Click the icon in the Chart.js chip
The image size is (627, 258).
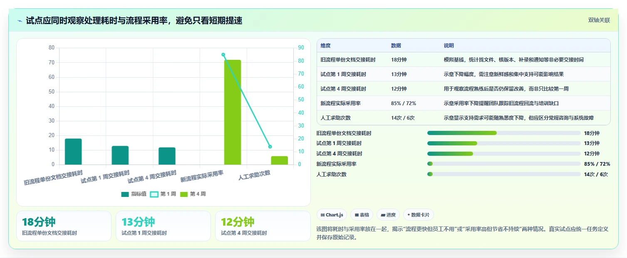[322, 215]
